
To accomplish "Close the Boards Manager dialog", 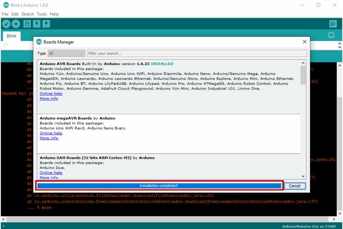I will pyautogui.click(x=305, y=42).
